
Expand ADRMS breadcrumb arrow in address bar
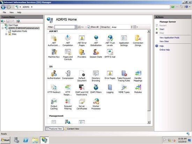[x=32, y=7]
